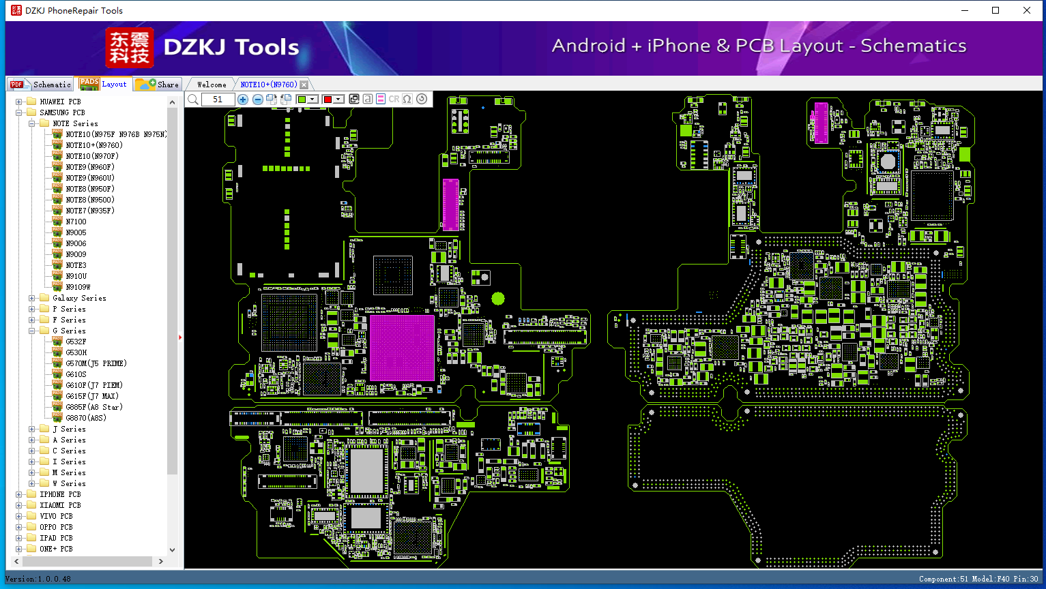Click the tree panel's scroll-up arrow
The height and width of the screenshot is (589, 1046).
pos(172,101)
